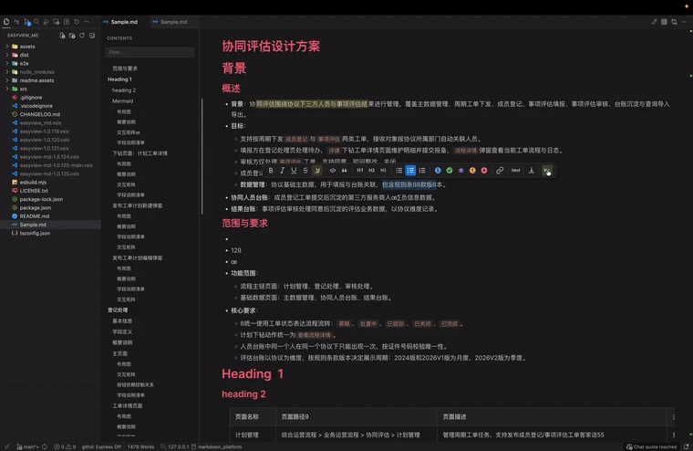This screenshot has width=693, height=451.
Task: Click the editor pencil icon top right
Action: (654, 22)
